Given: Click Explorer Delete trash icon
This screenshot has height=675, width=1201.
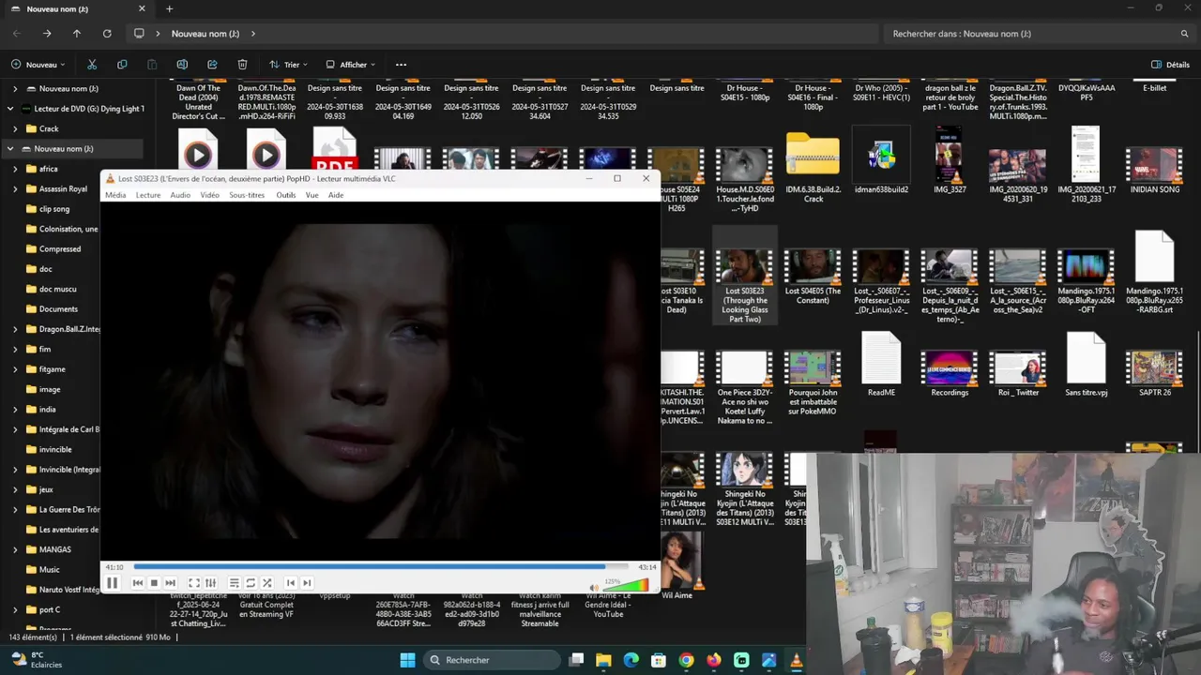Looking at the screenshot, I should click(x=242, y=65).
